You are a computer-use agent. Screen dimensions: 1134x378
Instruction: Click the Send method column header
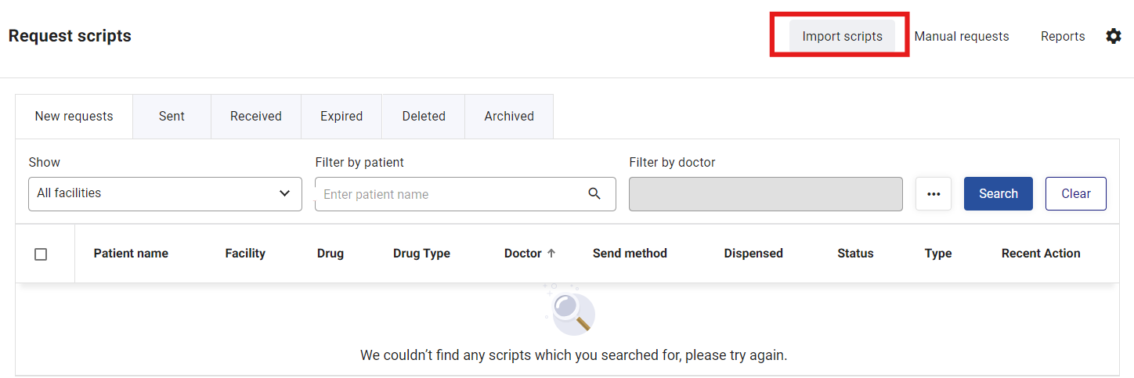click(630, 254)
